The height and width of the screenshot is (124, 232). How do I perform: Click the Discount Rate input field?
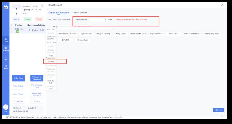pos(96,19)
